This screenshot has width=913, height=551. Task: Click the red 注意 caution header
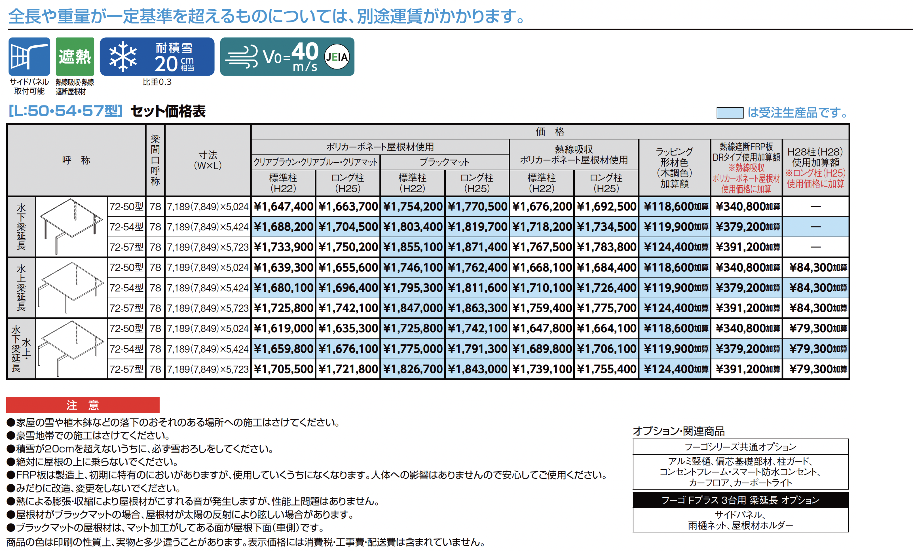coord(83,405)
